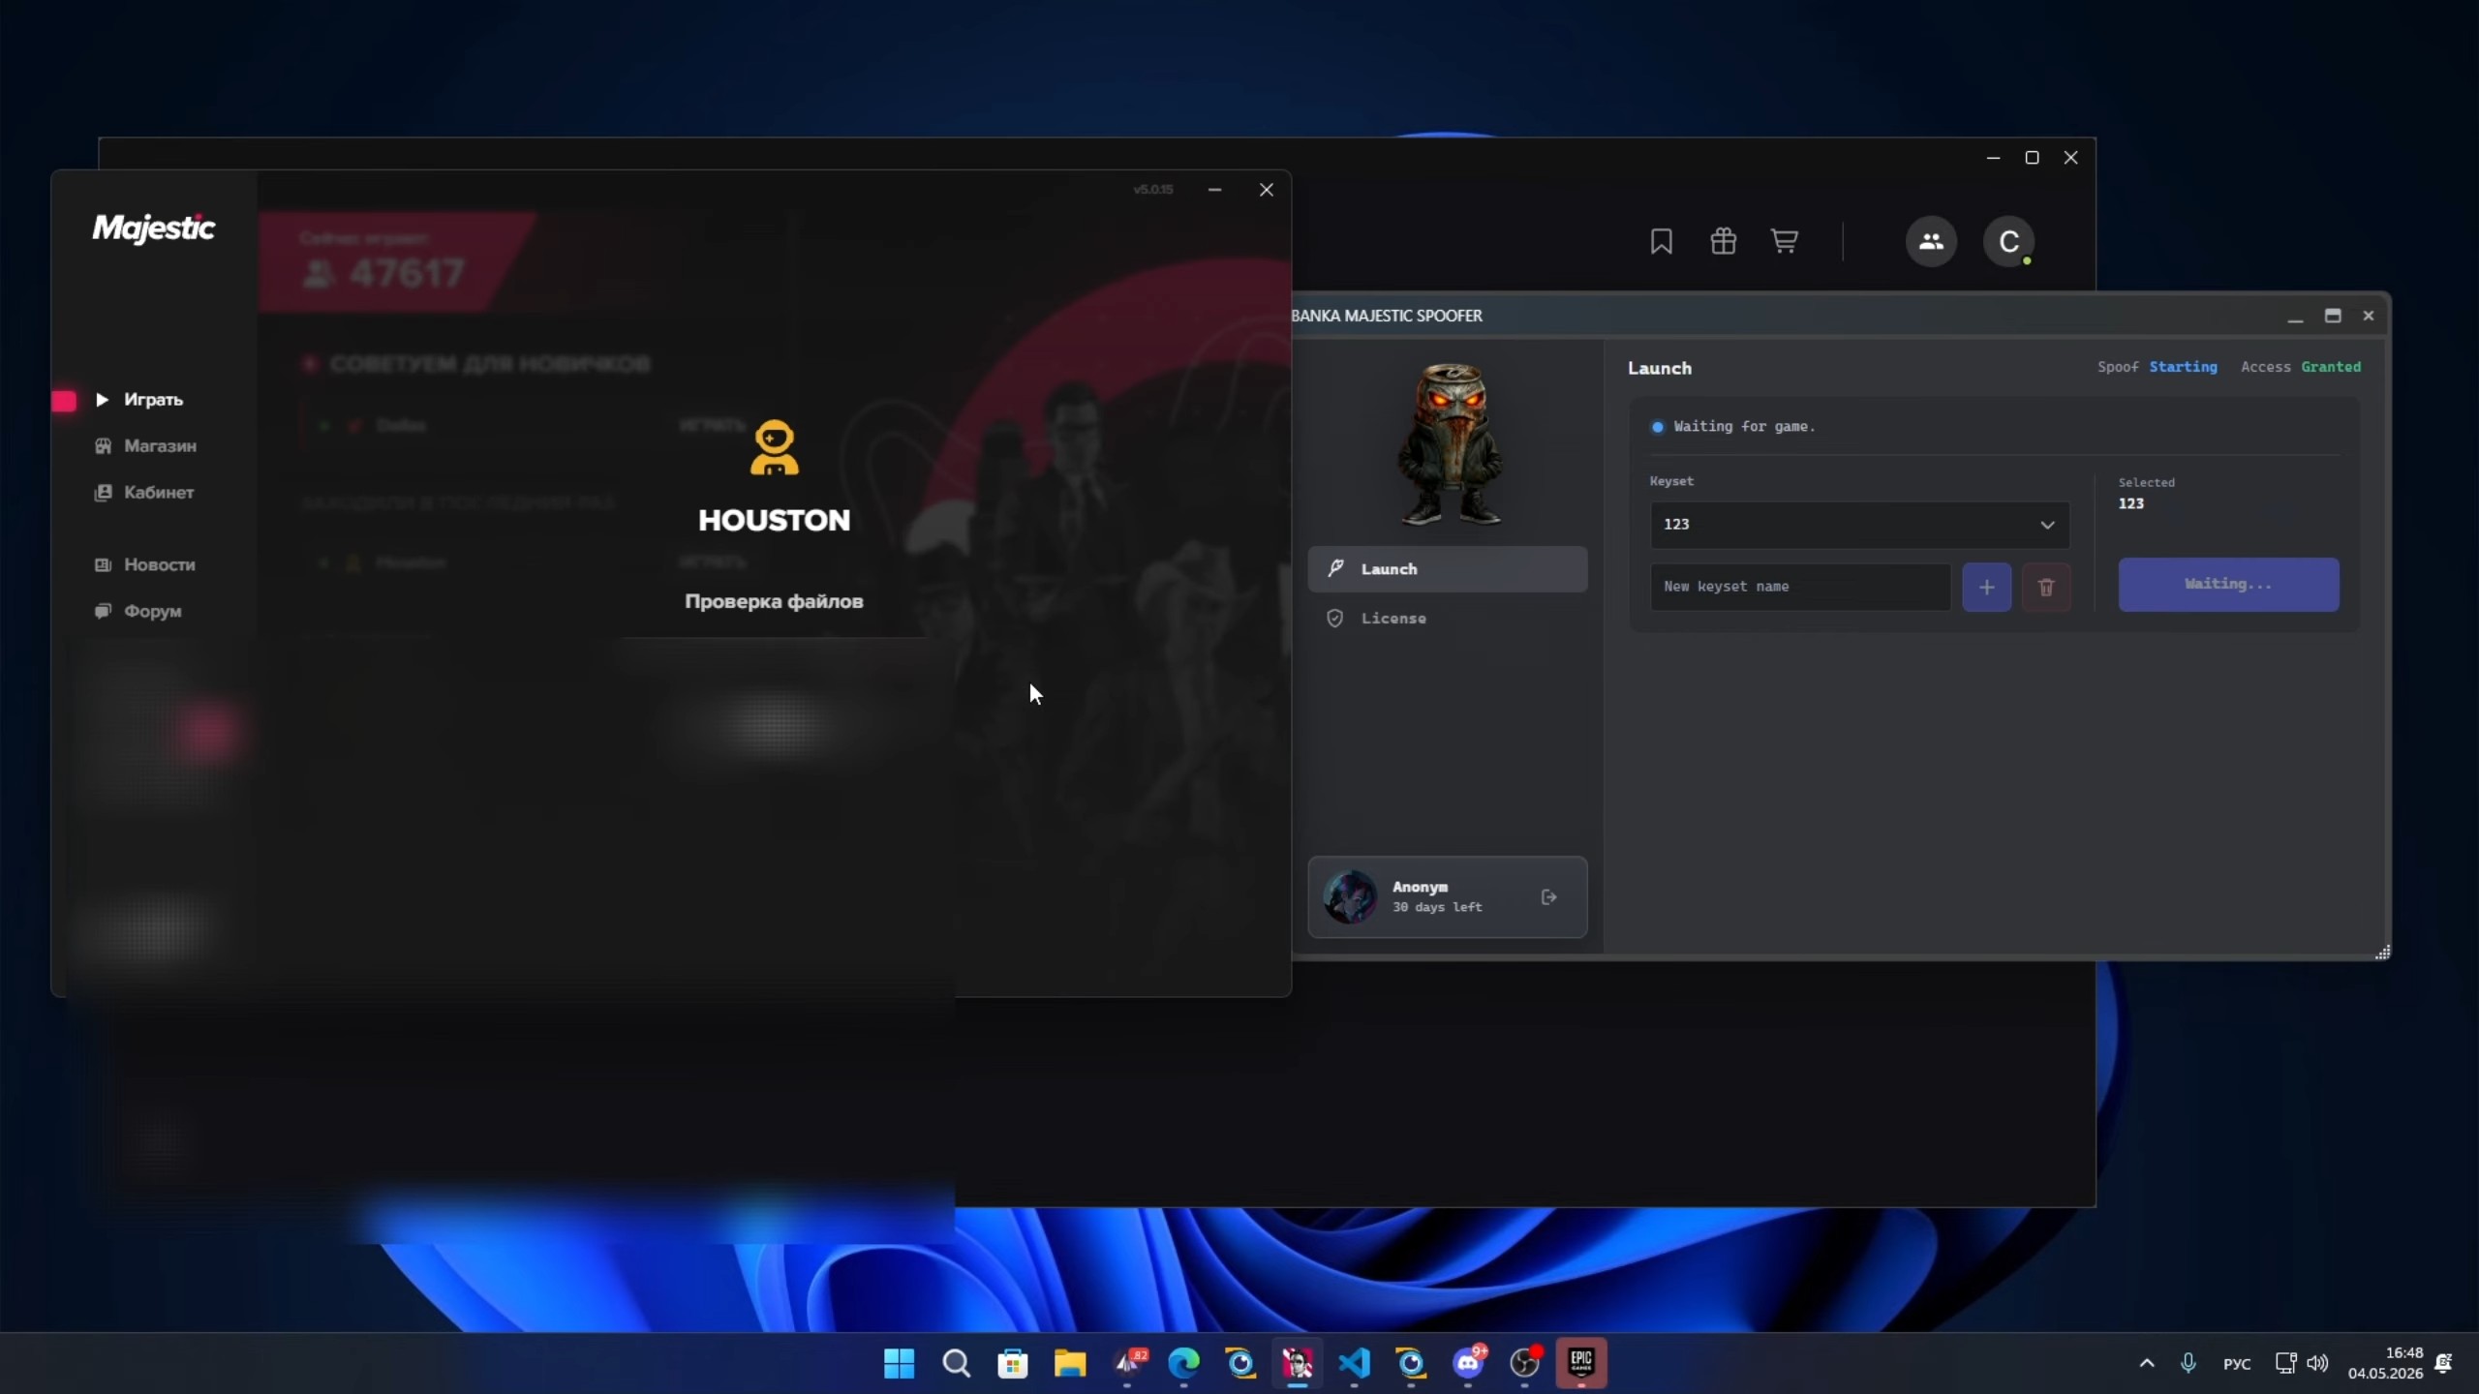The width and height of the screenshot is (2479, 1394).
Task: Open the shopping cart in Epic window
Action: coord(1785,241)
